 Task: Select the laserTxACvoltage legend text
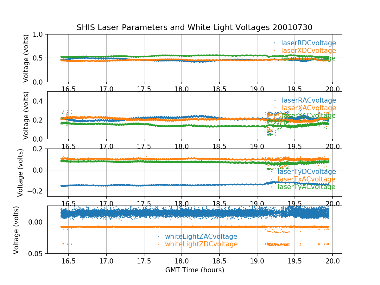pos(307,180)
